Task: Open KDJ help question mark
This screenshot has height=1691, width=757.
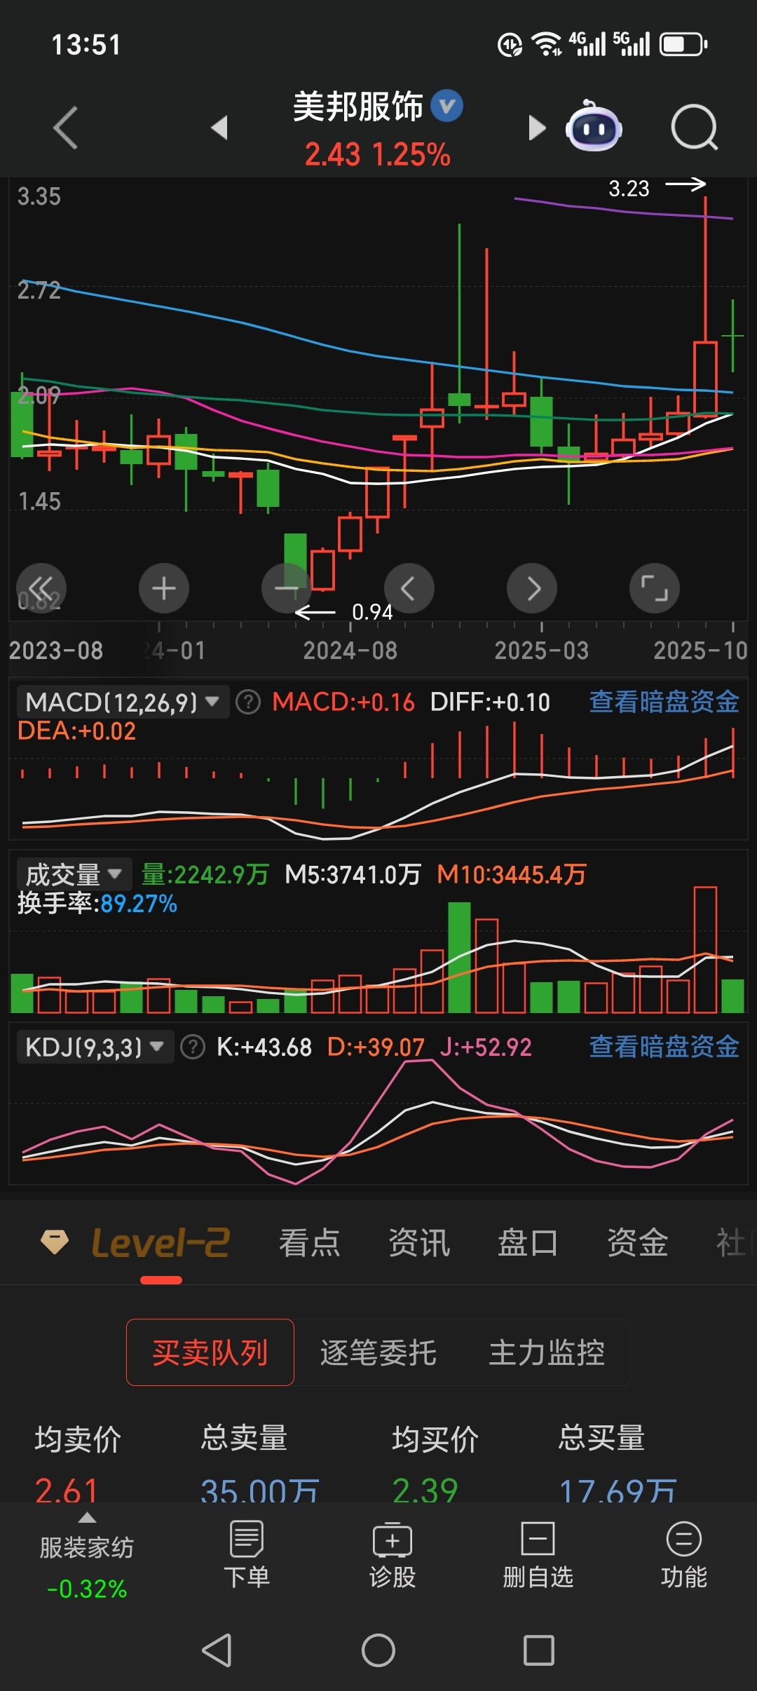Action: point(193,1047)
